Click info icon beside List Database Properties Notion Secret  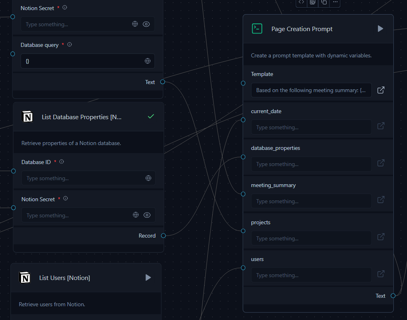65,198
